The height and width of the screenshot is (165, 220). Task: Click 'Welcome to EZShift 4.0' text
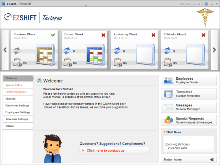coord(58,89)
